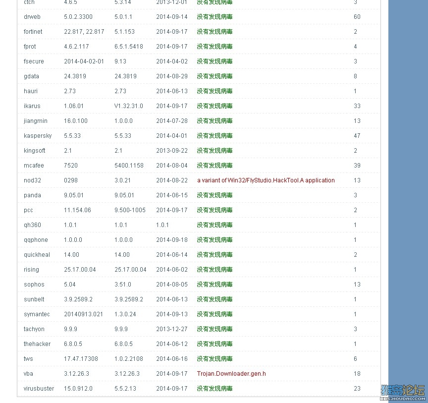Image resolution: width=428 pixels, height=403 pixels.
Task: Select drweb version 5.0.2.3300
Action: pos(78,17)
